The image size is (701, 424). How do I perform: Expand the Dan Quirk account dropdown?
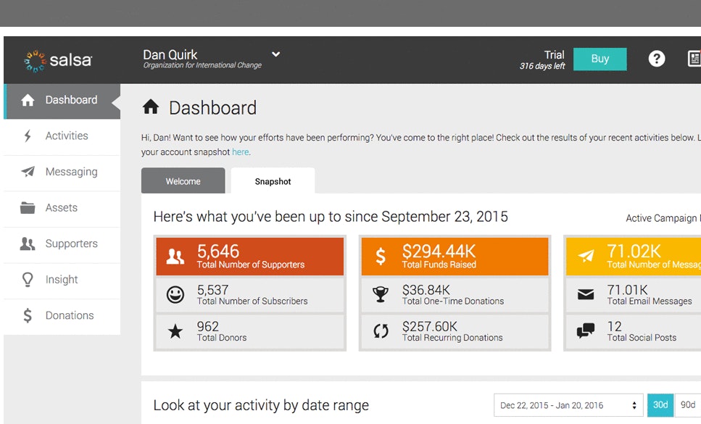click(275, 54)
